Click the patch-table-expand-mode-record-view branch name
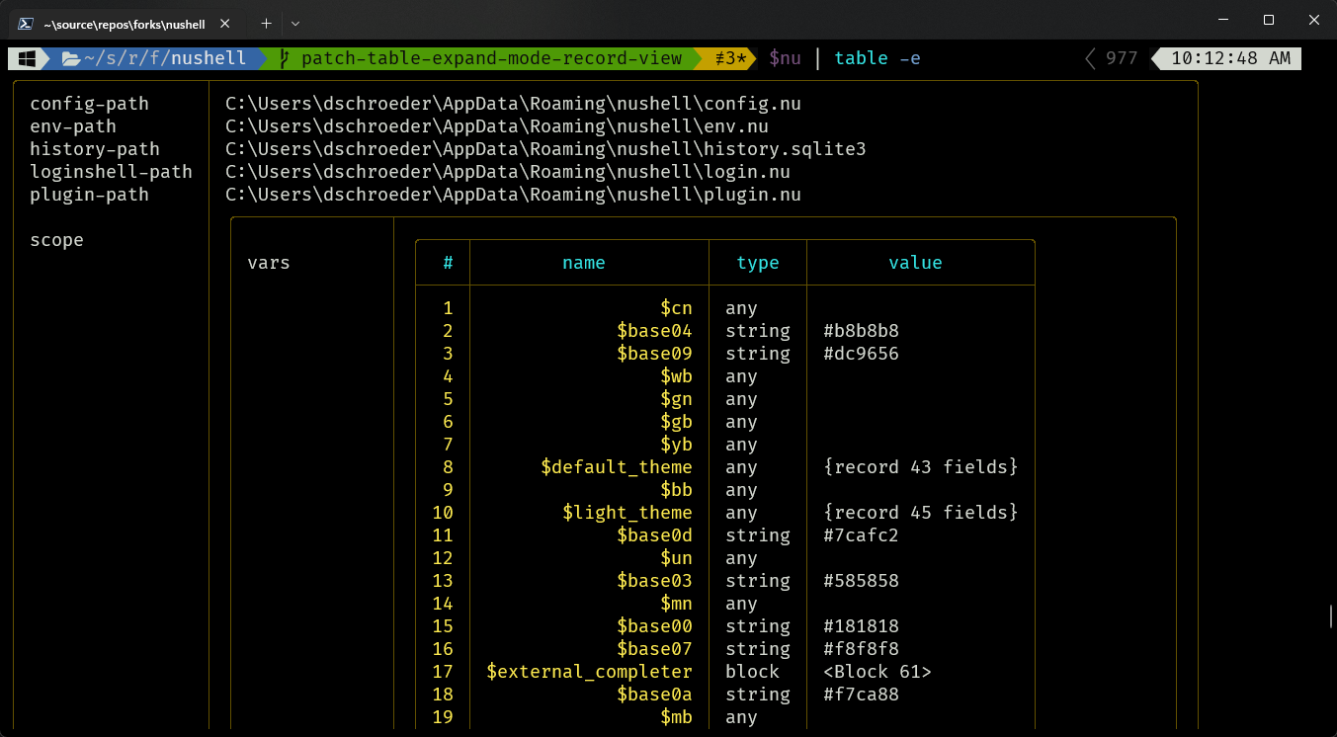The image size is (1337, 737). tap(491, 58)
